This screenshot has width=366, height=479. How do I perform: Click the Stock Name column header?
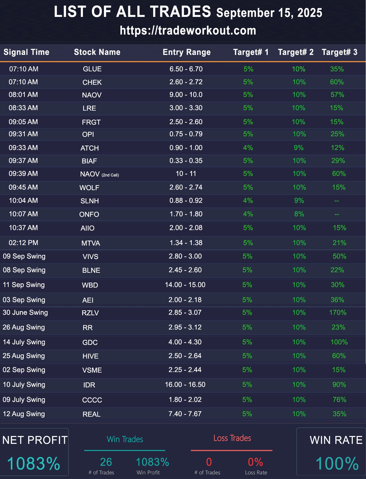click(x=97, y=52)
